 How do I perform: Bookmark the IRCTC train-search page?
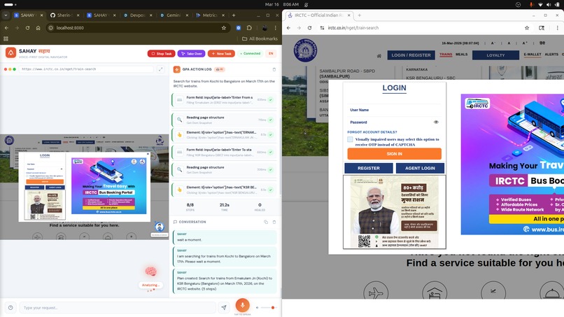pos(527,28)
